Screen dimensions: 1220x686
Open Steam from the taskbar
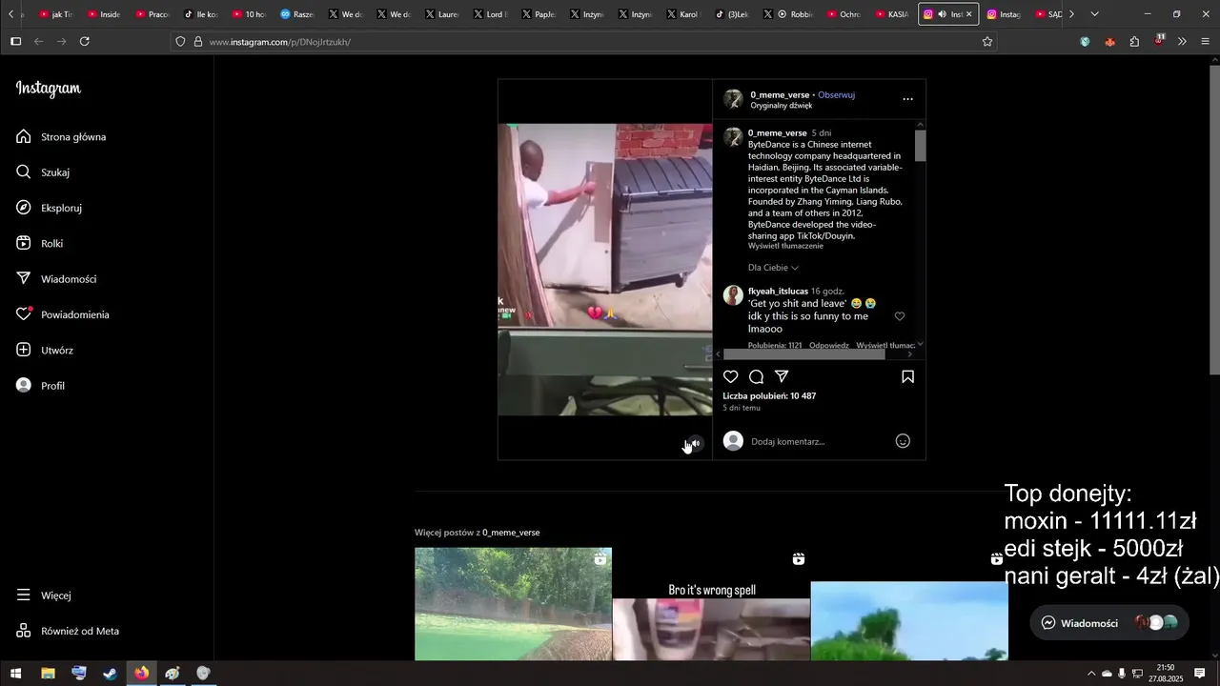click(111, 674)
